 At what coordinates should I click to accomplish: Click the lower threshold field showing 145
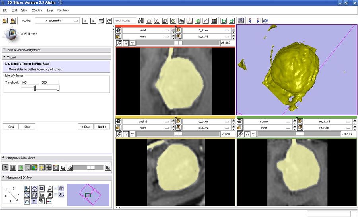(x=29, y=82)
